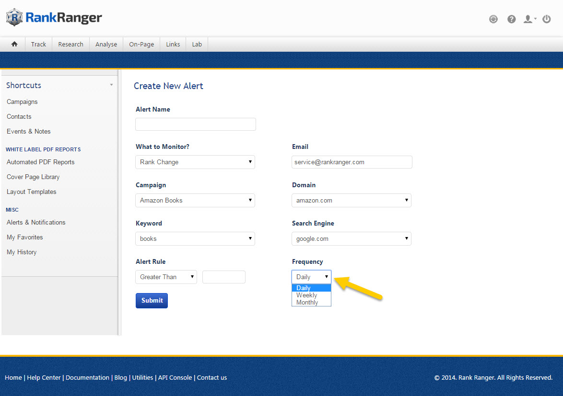Image resolution: width=563 pixels, height=396 pixels.
Task: Focus the Alert Name text field
Action: [x=195, y=124]
